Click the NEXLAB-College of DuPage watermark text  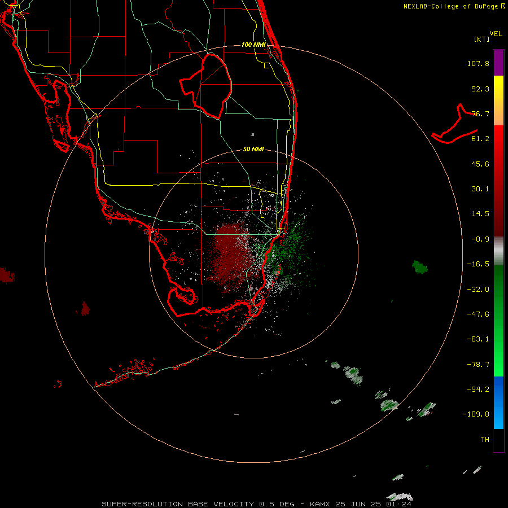click(x=454, y=6)
